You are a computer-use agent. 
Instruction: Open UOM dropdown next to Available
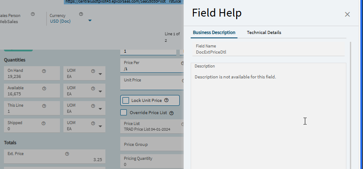[100, 91]
